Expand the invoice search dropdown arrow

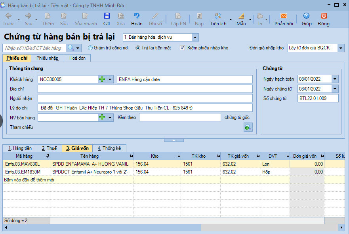click(x=78, y=48)
